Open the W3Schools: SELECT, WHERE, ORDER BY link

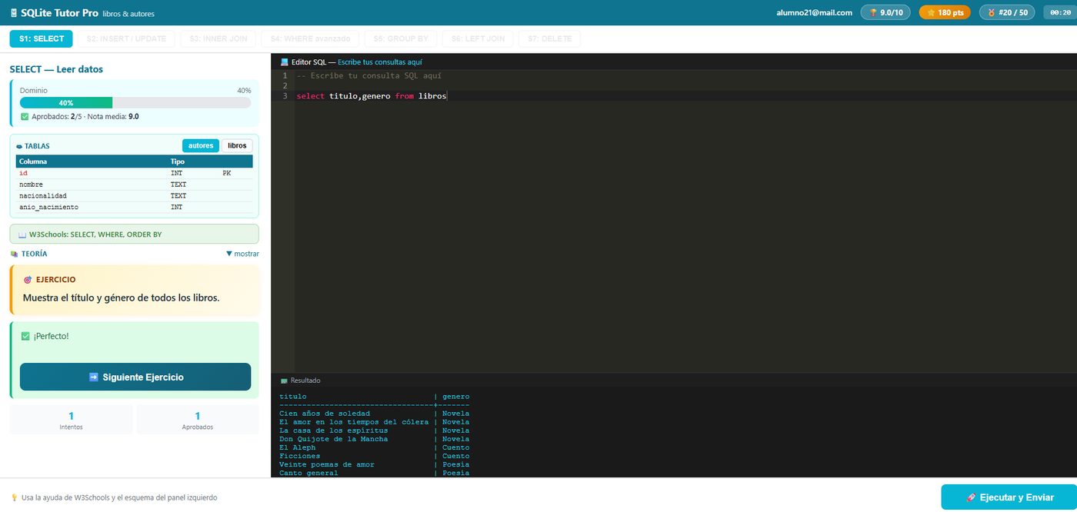point(135,234)
